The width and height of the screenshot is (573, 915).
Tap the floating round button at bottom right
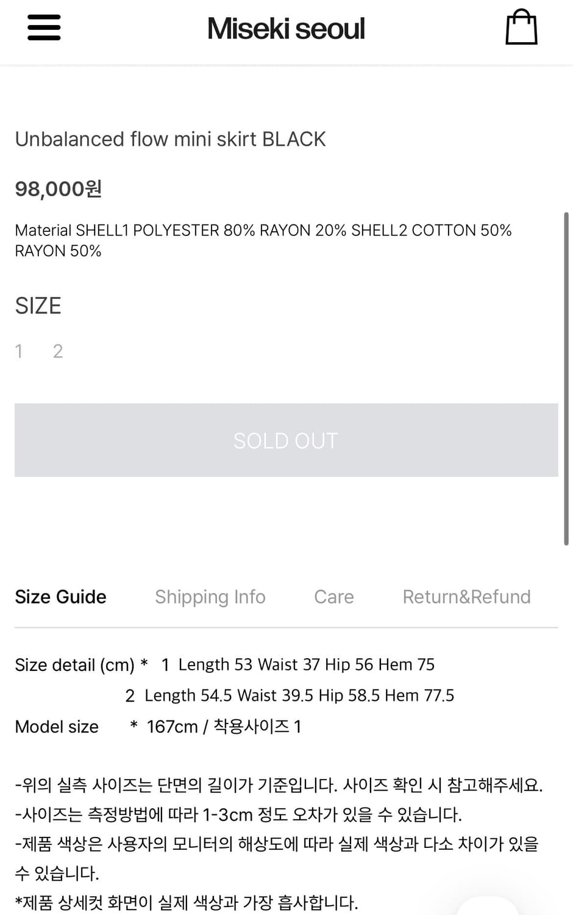(x=488, y=908)
